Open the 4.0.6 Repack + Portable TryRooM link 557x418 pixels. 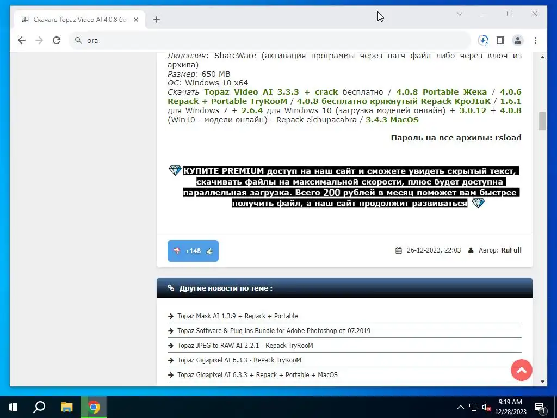click(227, 101)
